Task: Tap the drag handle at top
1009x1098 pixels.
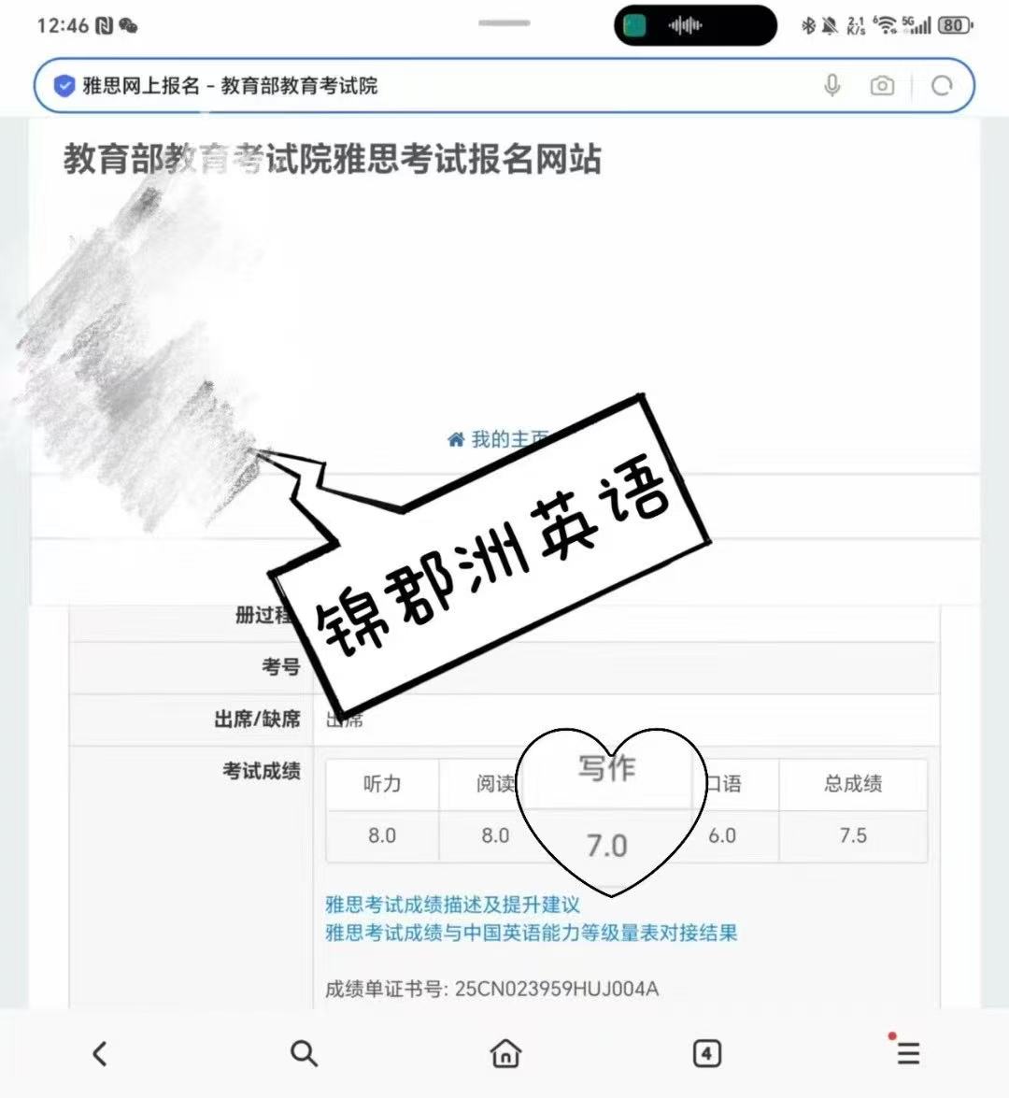Action: coord(504,23)
